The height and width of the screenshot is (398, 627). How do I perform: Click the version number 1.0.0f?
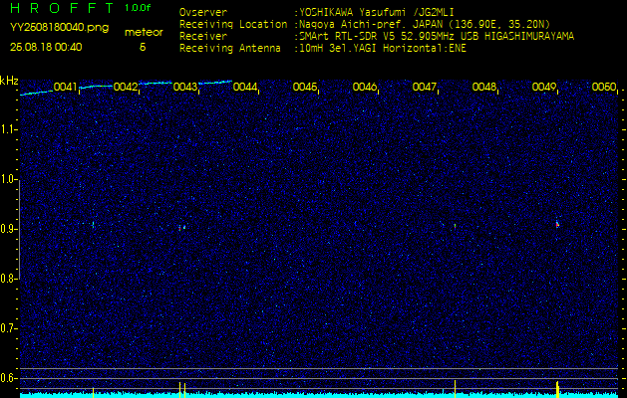click(x=138, y=8)
